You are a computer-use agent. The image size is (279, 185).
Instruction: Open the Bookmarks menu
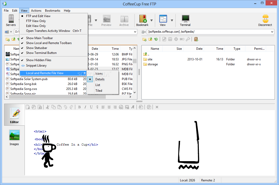(53, 11)
